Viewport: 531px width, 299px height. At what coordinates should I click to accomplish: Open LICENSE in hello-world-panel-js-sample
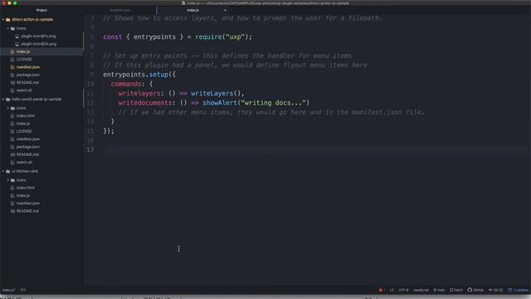(x=24, y=131)
